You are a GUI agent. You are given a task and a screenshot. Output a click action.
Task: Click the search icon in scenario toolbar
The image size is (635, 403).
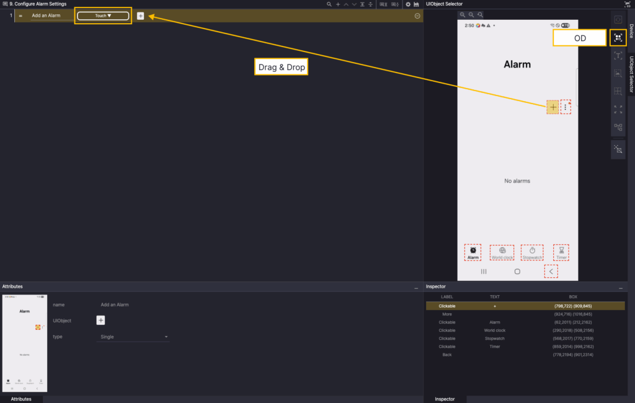[329, 4]
